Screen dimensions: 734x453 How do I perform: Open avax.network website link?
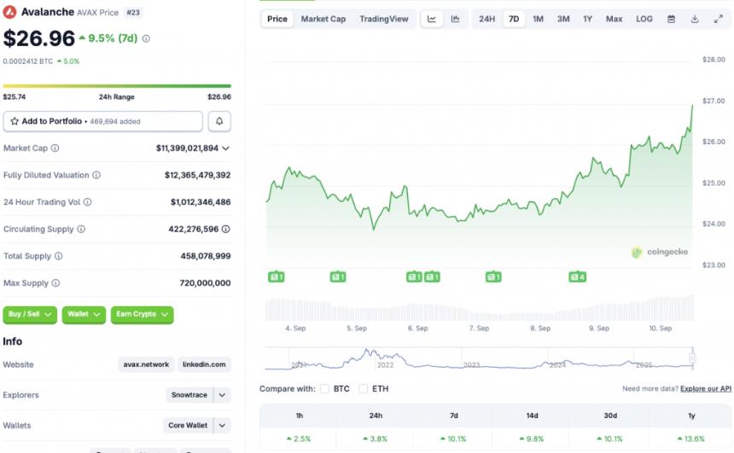(146, 364)
